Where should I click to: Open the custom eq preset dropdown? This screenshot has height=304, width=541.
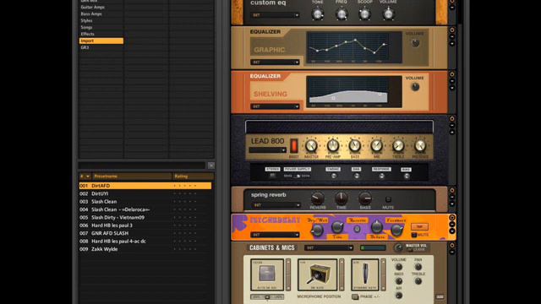point(275,15)
